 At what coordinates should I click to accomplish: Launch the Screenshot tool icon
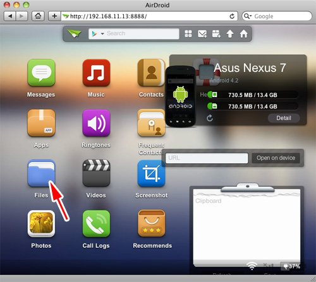(x=151, y=173)
